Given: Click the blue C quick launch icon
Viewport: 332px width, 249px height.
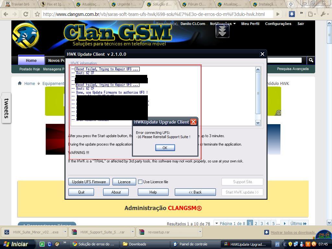Looking at the screenshot, I should [x=50, y=244].
